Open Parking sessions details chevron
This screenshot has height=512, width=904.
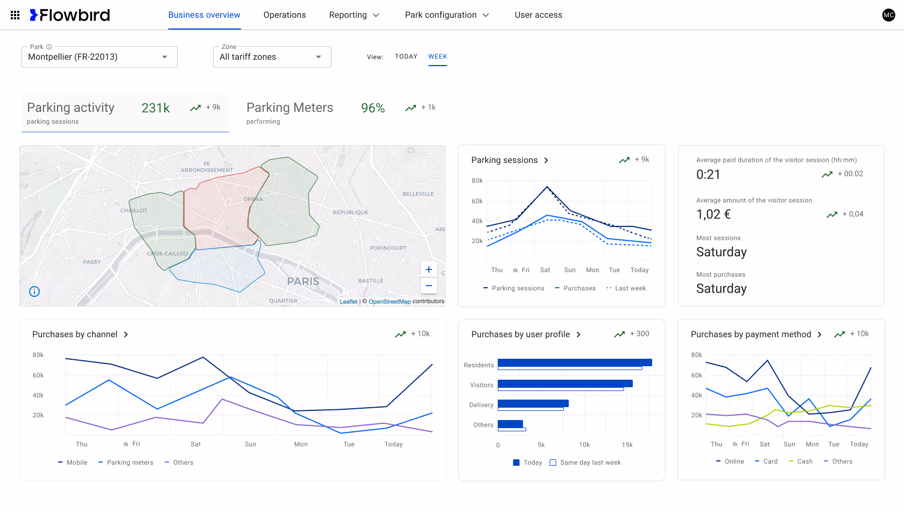coord(546,160)
